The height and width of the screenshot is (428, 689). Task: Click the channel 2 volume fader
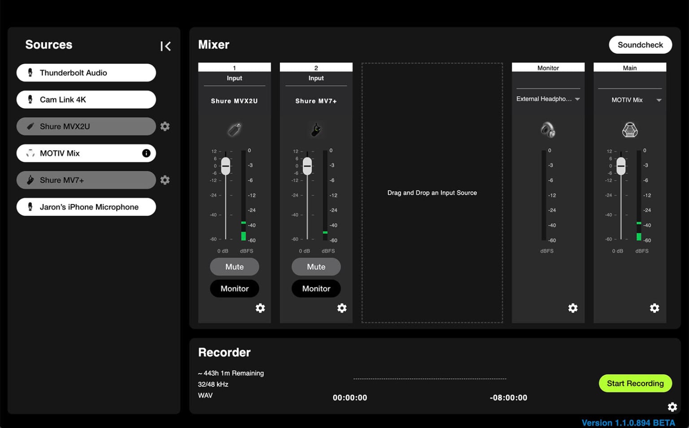[307, 166]
